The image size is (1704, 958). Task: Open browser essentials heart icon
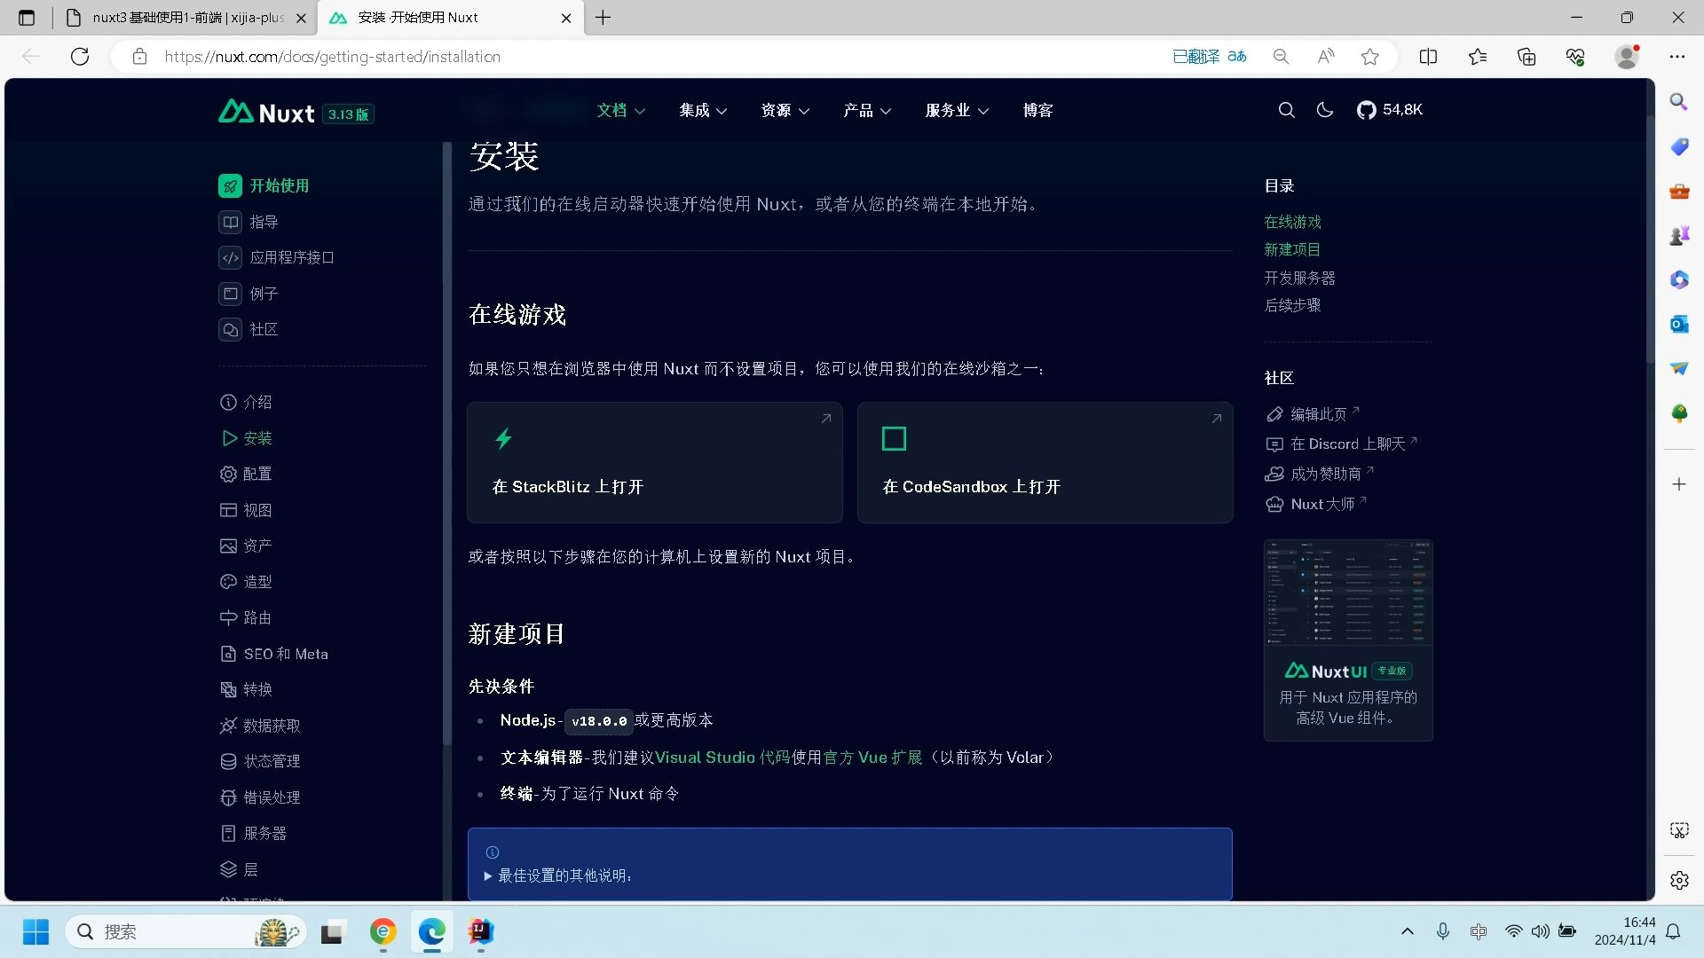[1575, 57]
